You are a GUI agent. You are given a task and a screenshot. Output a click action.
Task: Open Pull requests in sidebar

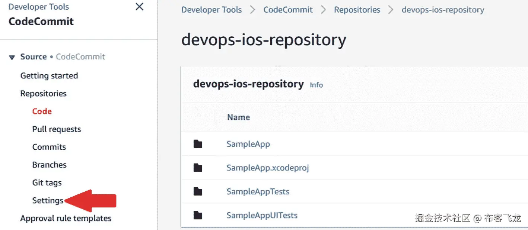57,129
